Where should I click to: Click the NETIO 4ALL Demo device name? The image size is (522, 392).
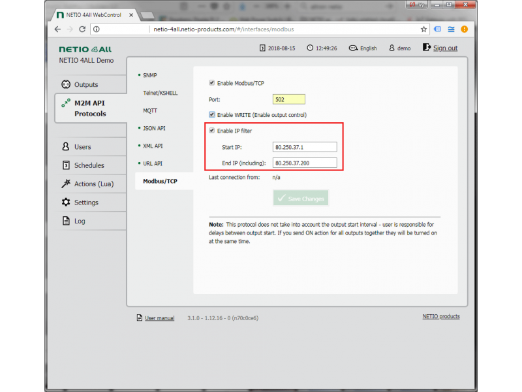click(x=86, y=60)
